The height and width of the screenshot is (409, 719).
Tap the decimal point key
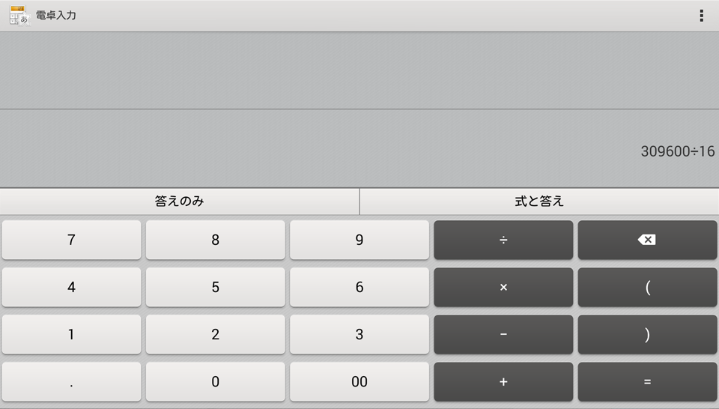[71, 381]
